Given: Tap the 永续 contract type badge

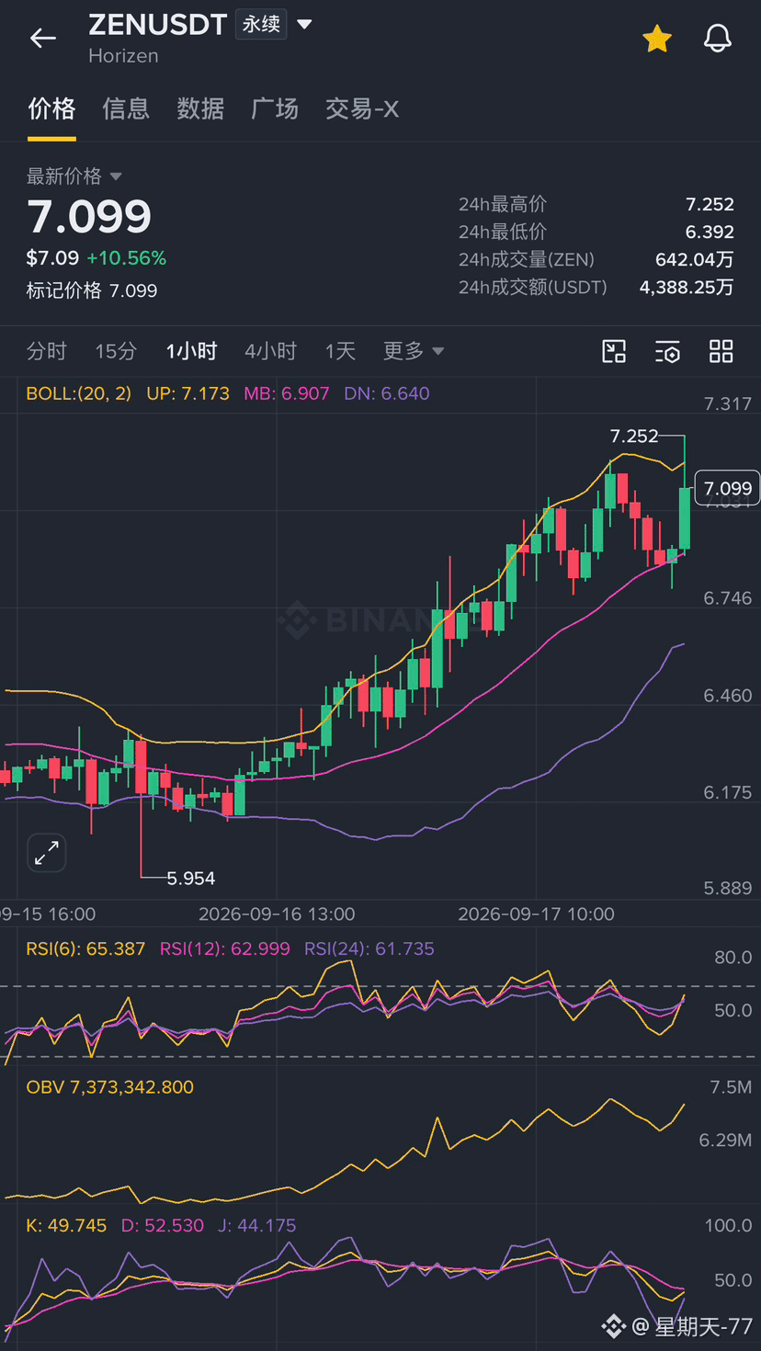Looking at the screenshot, I should click(x=261, y=24).
